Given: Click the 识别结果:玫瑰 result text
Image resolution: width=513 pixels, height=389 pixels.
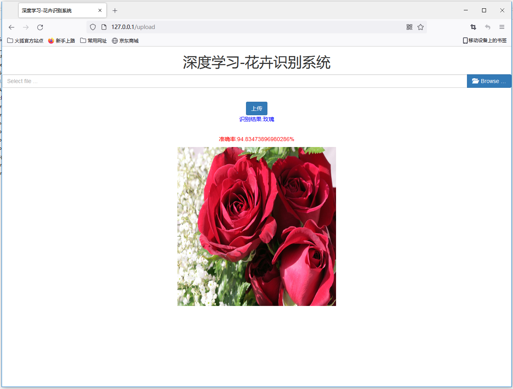Looking at the screenshot, I should [257, 119].
